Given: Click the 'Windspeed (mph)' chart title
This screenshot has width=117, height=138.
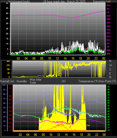Looking at the screenshot, I should click(x=19, y=2).
